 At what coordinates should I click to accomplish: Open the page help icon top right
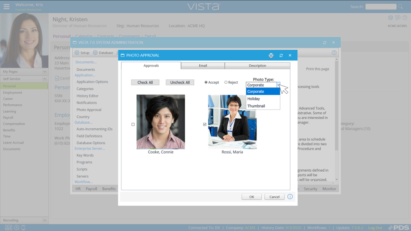pos(405,18)
